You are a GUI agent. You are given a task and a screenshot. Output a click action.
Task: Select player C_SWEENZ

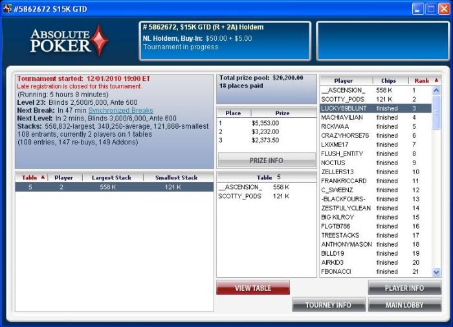[375, 190]
